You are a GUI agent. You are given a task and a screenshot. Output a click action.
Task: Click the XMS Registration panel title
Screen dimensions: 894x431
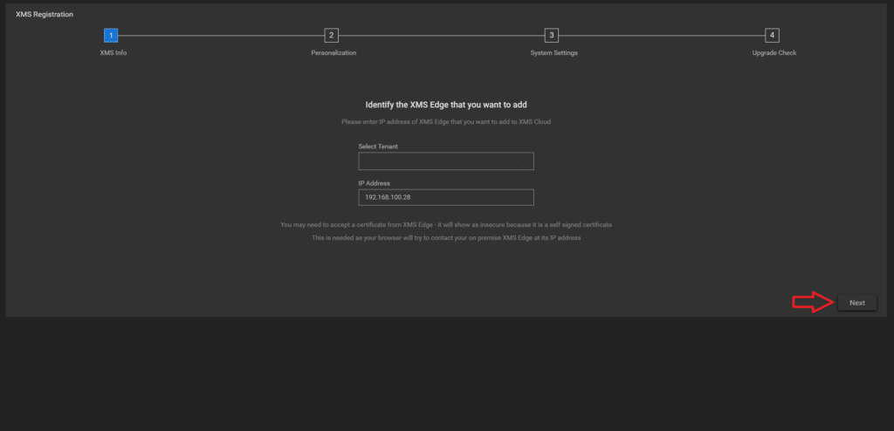click(x=45, y=15)
